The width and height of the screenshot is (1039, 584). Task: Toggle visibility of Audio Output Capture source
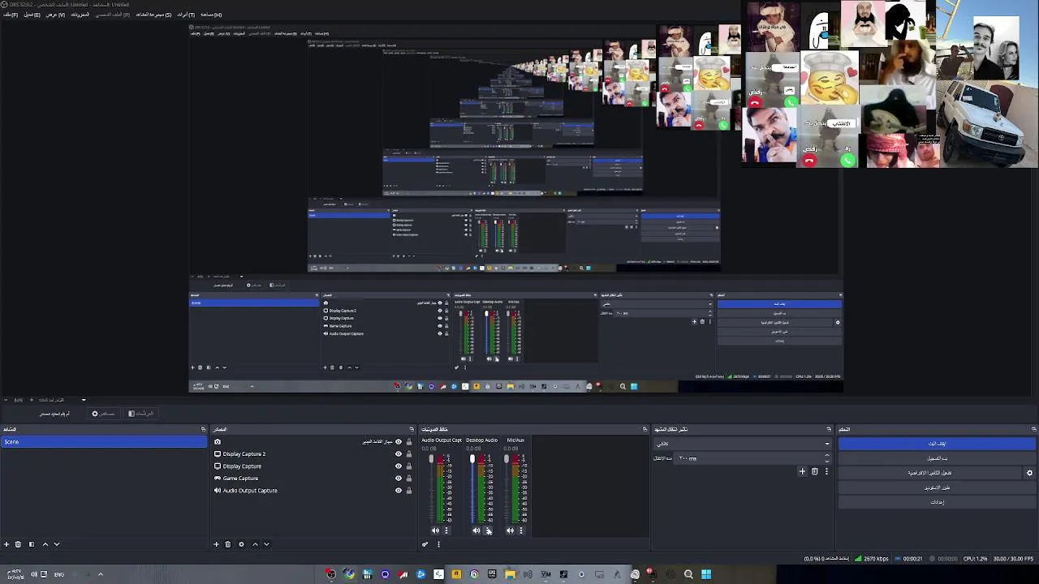point(398,491)
